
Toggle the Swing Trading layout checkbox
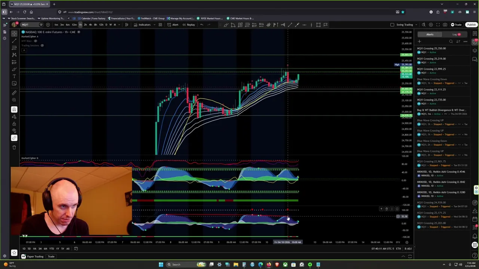click(x=392, y=25)
